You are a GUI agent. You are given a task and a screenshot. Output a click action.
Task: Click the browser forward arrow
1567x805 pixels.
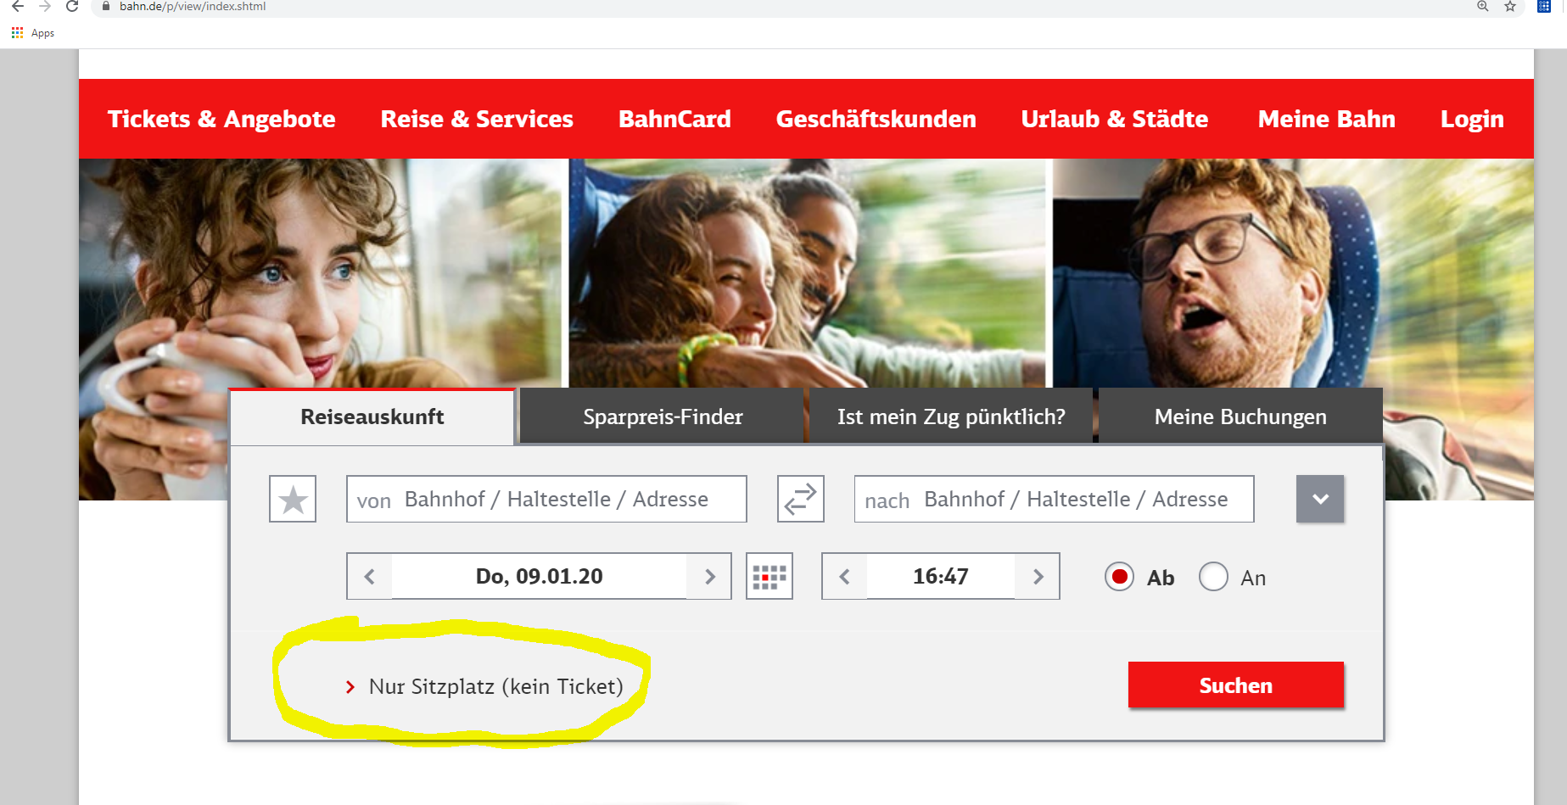[45, 7]
